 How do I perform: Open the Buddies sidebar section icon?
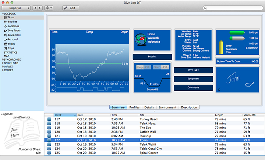[6, 22]
